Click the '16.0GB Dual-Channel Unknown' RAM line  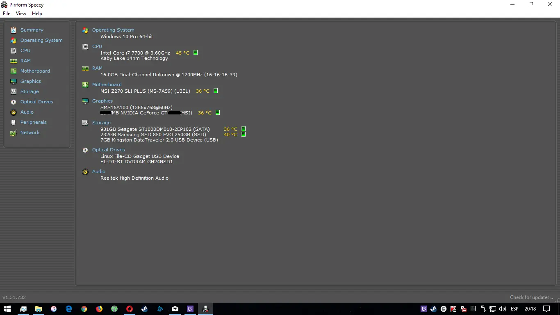click(x=169, y=75)
